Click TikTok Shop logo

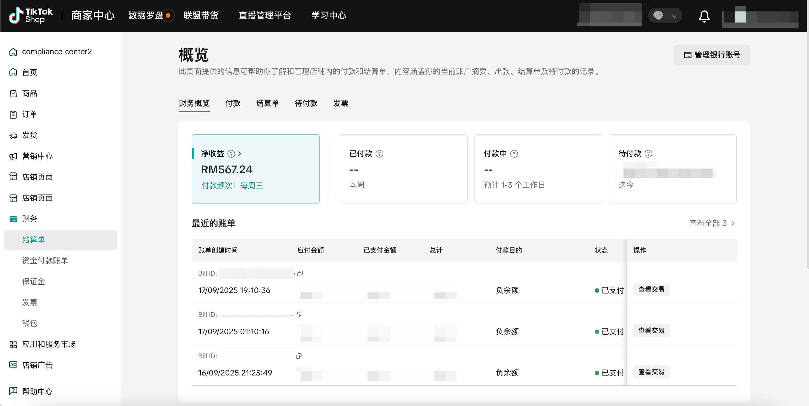click(31, 16)
